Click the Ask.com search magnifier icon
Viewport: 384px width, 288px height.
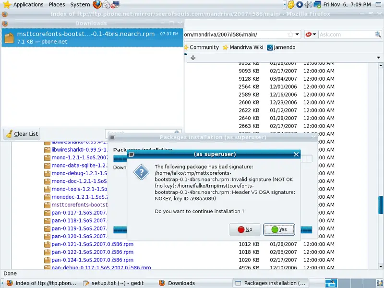click(378, 35)
